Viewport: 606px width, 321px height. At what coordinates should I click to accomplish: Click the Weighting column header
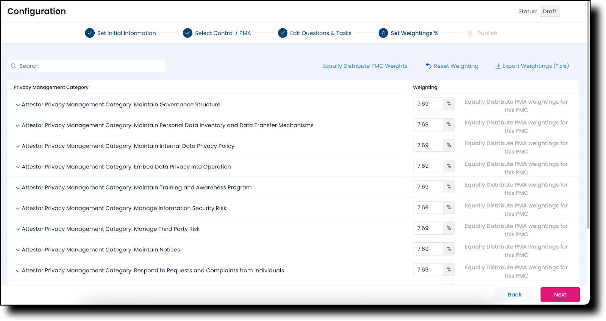coord(425,87)
